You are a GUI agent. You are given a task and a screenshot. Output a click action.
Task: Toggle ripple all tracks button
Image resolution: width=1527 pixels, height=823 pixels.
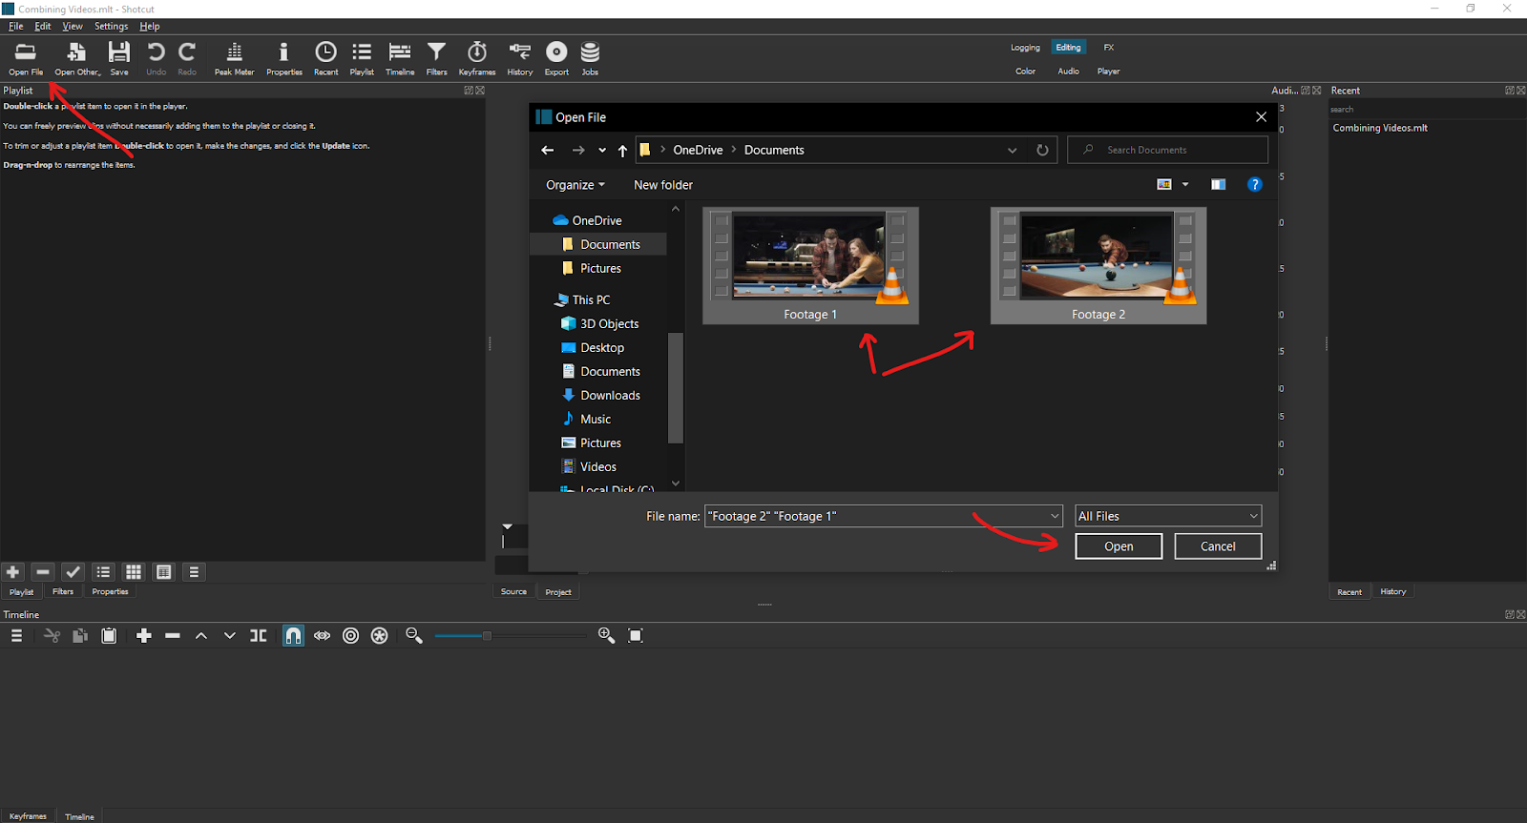click(x=380, y=636)
